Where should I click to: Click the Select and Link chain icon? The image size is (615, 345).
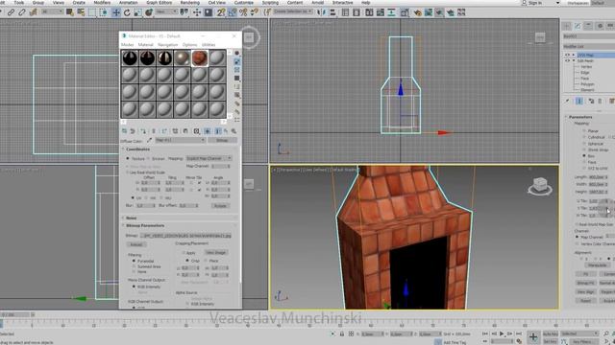click(x=11, y=12)
